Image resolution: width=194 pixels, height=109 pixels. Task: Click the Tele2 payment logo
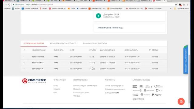click(x=135, y=95)
